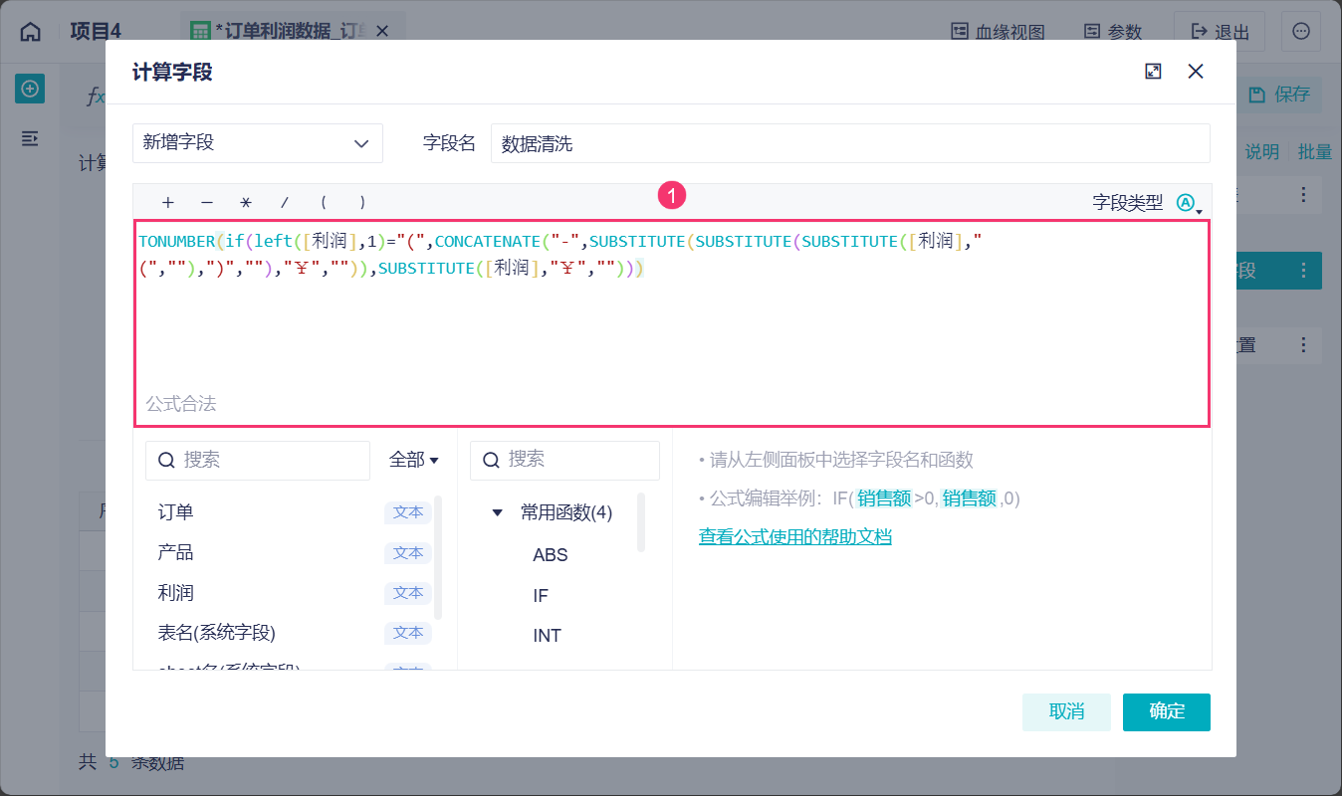Click the 文本 type tag beside 订单
Screen dimensions: 1342x796
click(x=408, y=512)
